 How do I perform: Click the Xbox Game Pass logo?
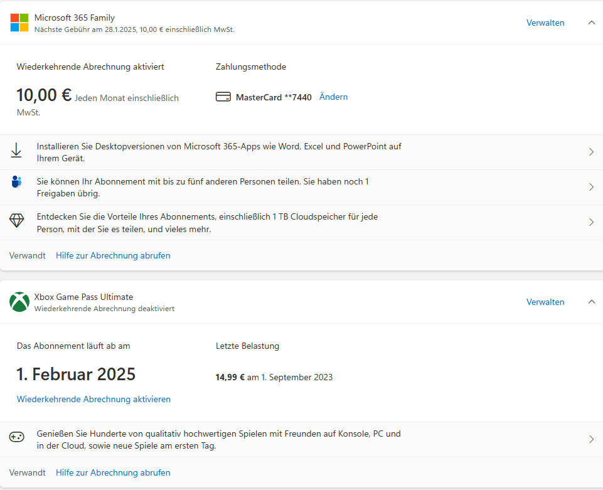click(19, 302)
